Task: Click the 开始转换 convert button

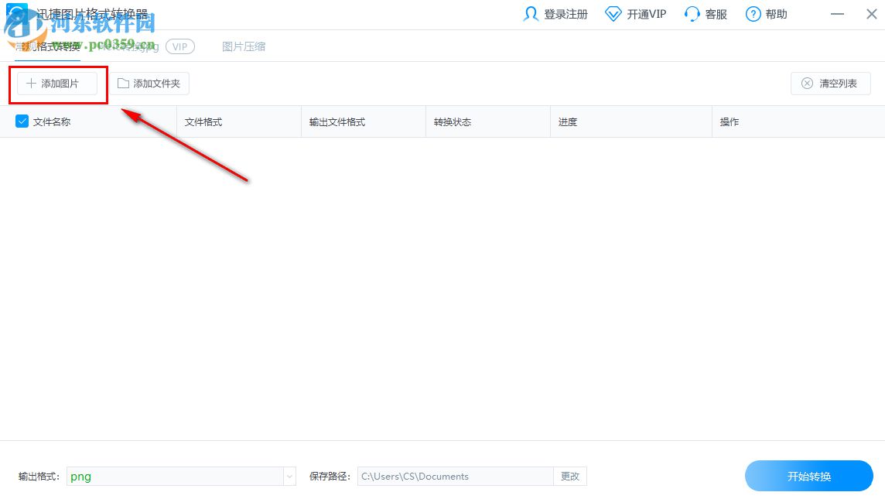Action: 808,476
